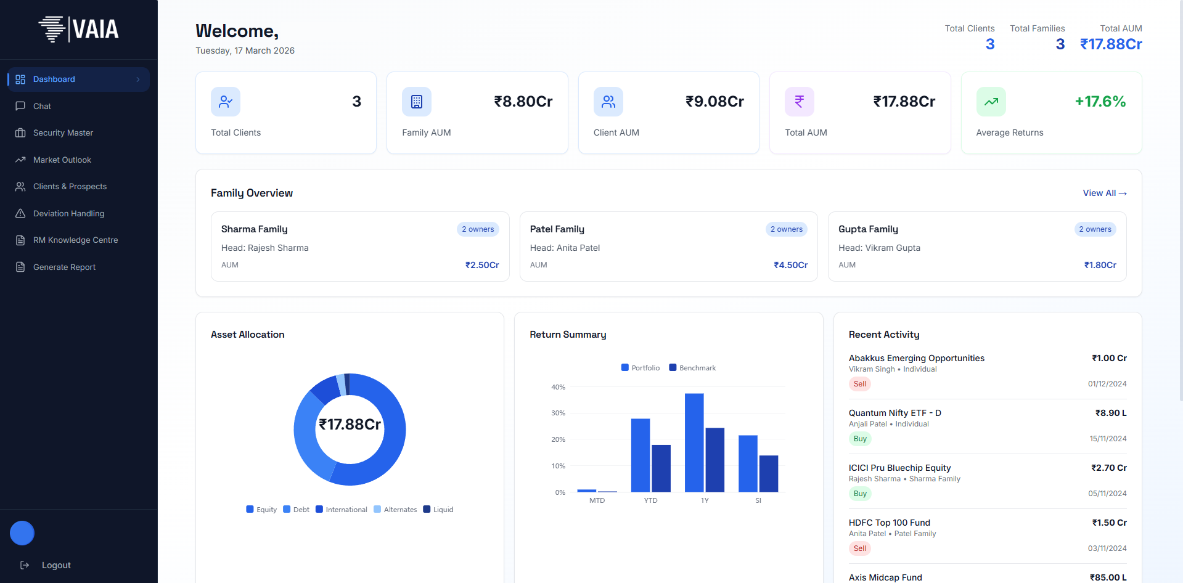
Task: Toggle Equity in Asset Allocation legend
Action: [261, 510]
